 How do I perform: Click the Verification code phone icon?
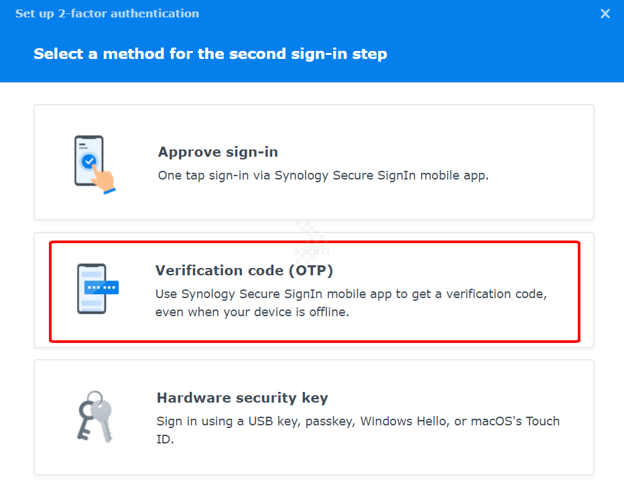[92, 289]
